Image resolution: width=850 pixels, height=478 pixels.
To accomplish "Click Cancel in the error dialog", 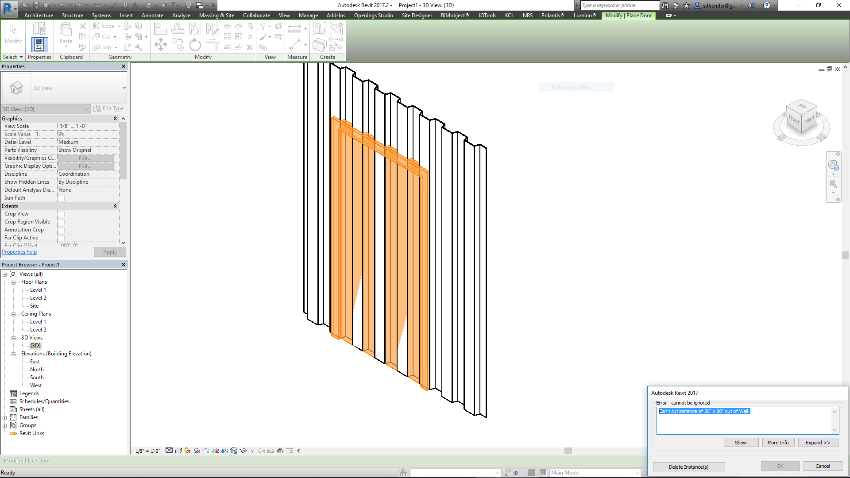I will point(823,466).
